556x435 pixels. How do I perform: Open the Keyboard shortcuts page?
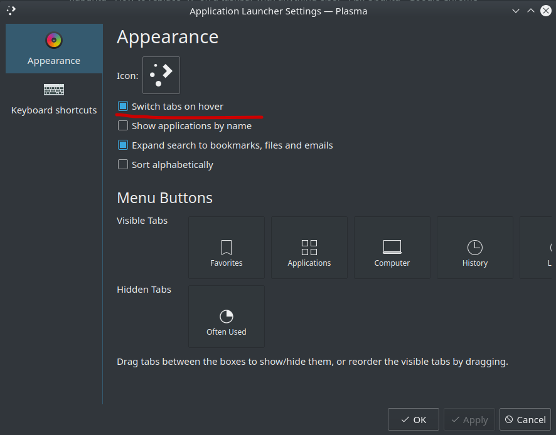[x=54, y=98]
